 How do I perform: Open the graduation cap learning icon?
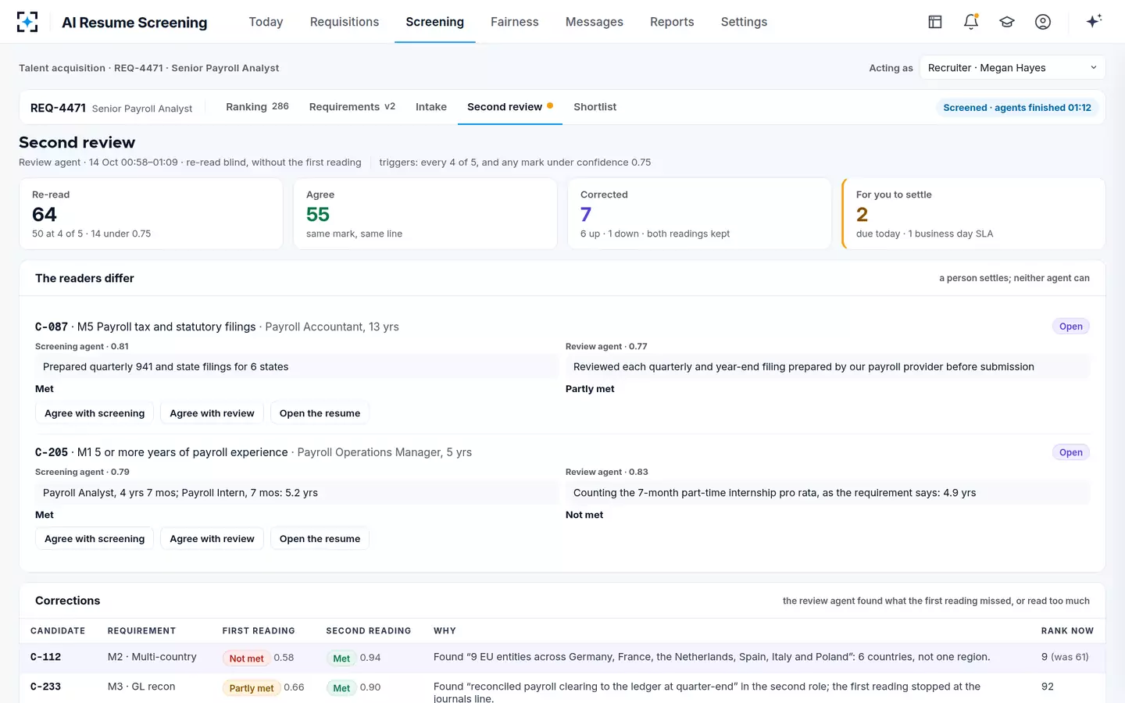[x=1007, y=22]
